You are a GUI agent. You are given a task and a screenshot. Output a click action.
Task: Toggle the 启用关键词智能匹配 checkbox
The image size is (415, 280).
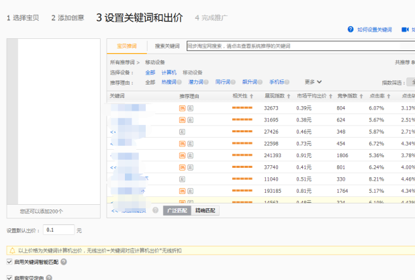(9, 262)
